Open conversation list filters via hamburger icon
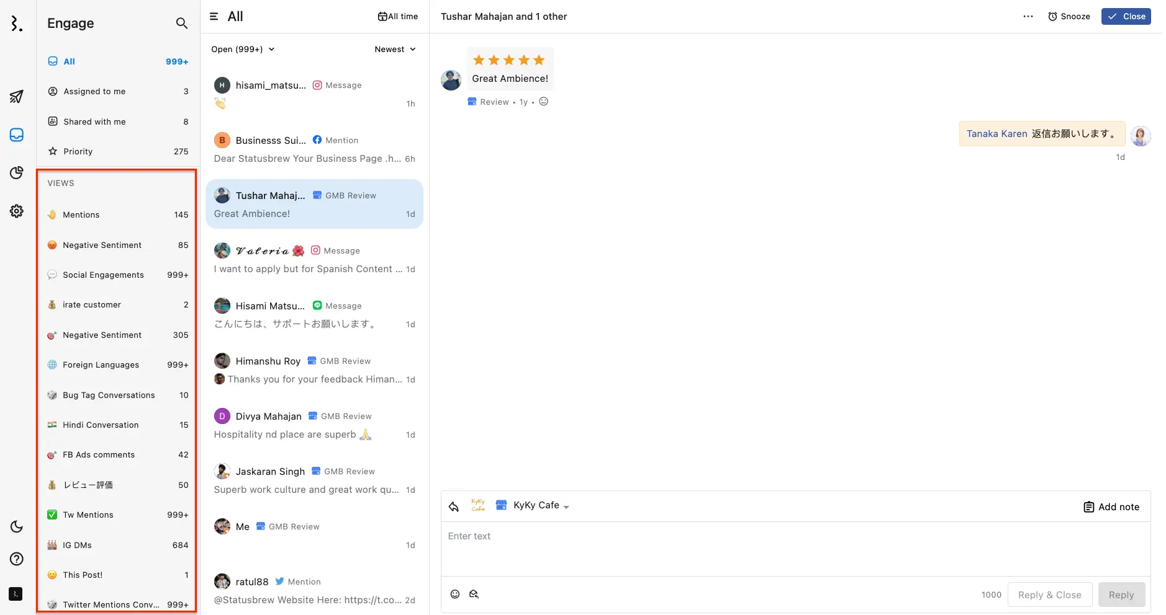Screen dimensions: 1166x615 213,15
